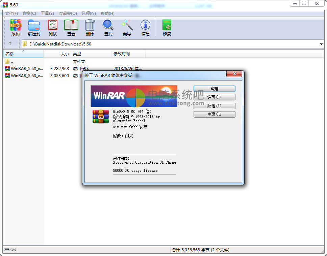Open the Favorites (收藏夹) menu
The image size is (327, 256).
click(x=68, y=13)
